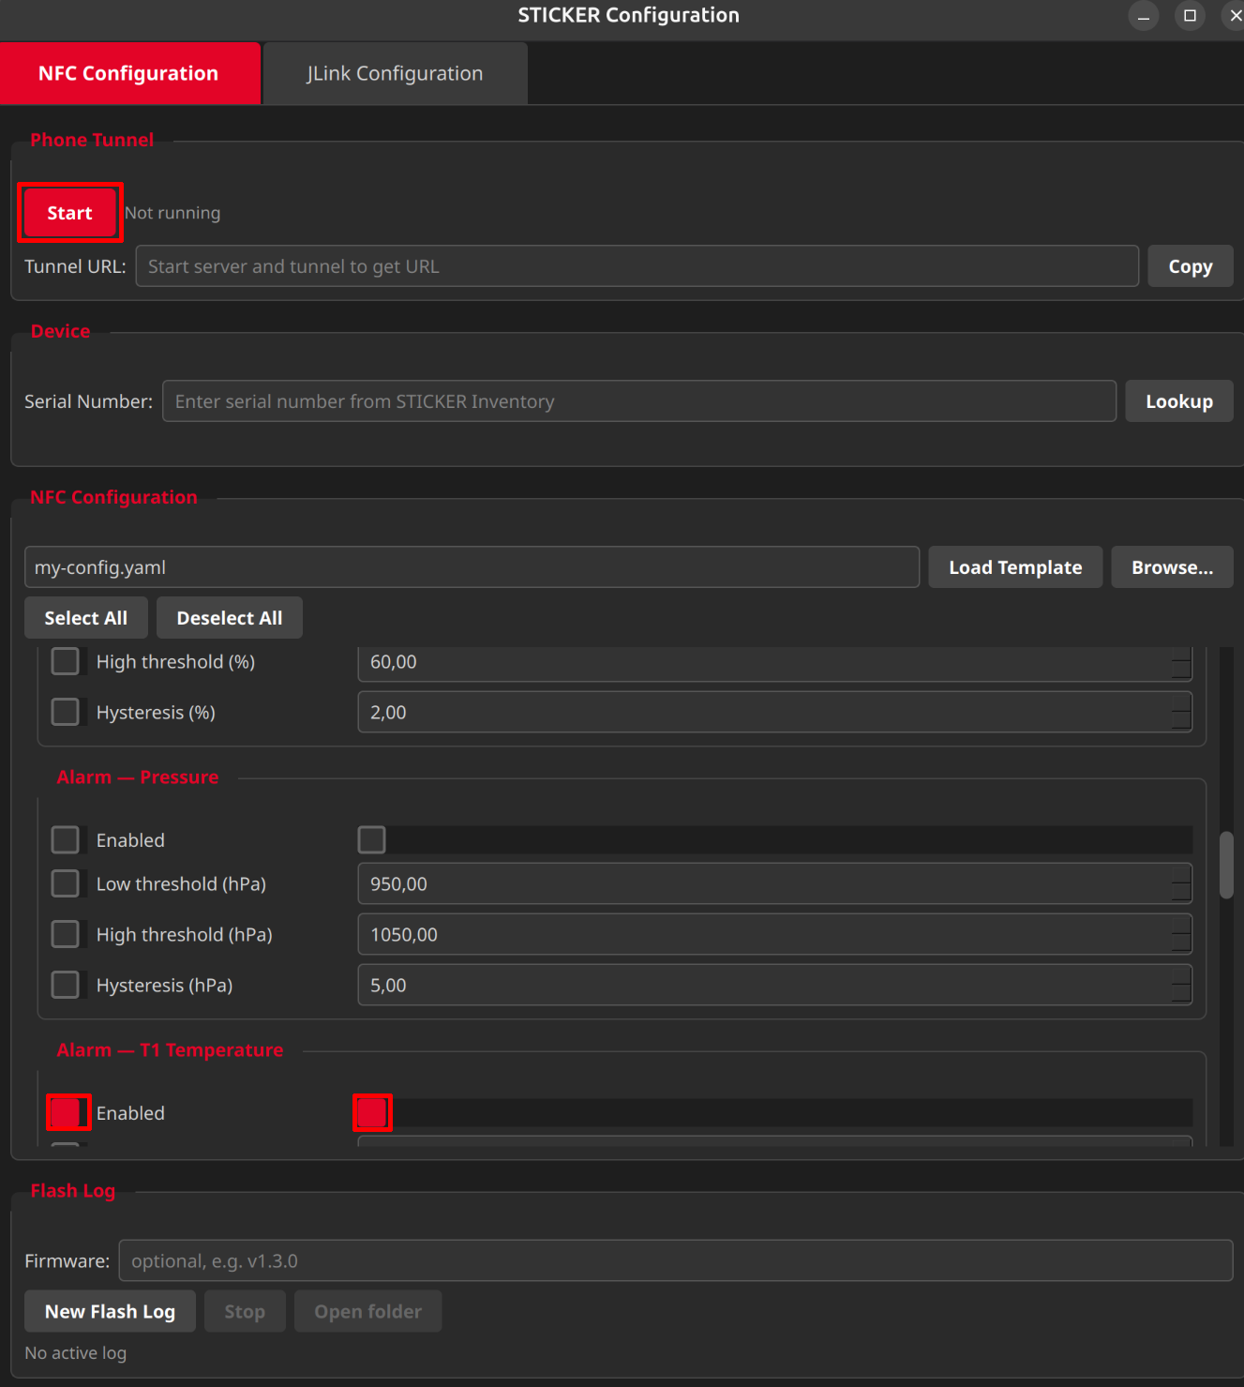Tick the Pressure alarm Enabled include checkbox
The width and height of the screenshot is (1244, 1387).
tap(66, 839)
